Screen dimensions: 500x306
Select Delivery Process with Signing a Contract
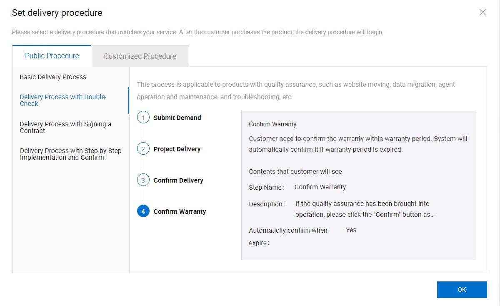(x=65, y=127)
